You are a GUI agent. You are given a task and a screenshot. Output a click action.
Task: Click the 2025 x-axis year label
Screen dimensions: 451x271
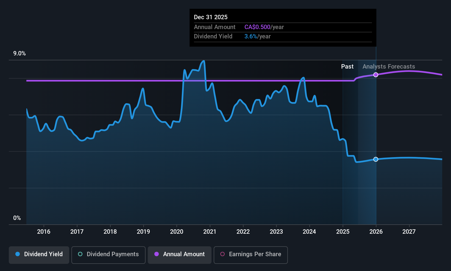(343, 232)
